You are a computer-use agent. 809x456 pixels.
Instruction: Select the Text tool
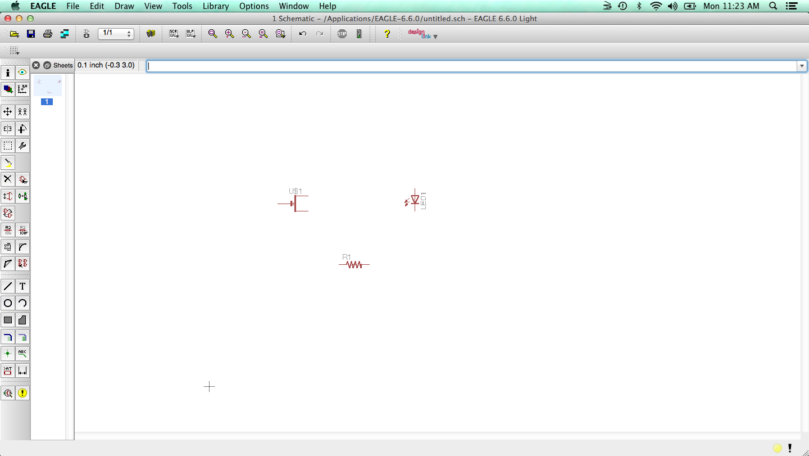tap(22, 286)
